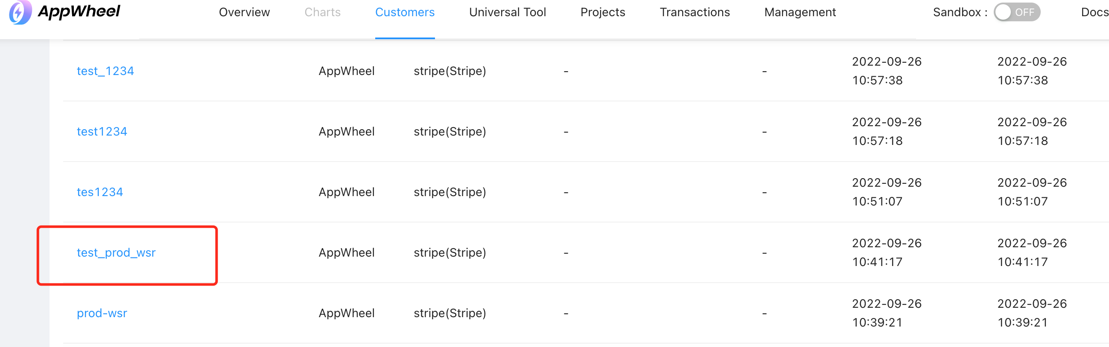
Task: Click the test_1234 row stripe(Stripe) cell
Action: (449, 71)
